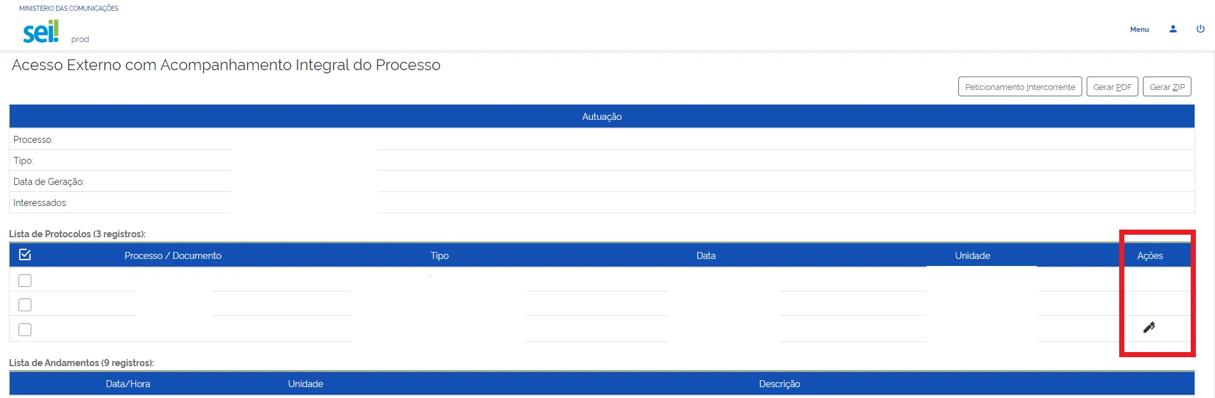Check the first protocol row checkbox
Screen dimensions: 1215x398
(x=25, y=281)
